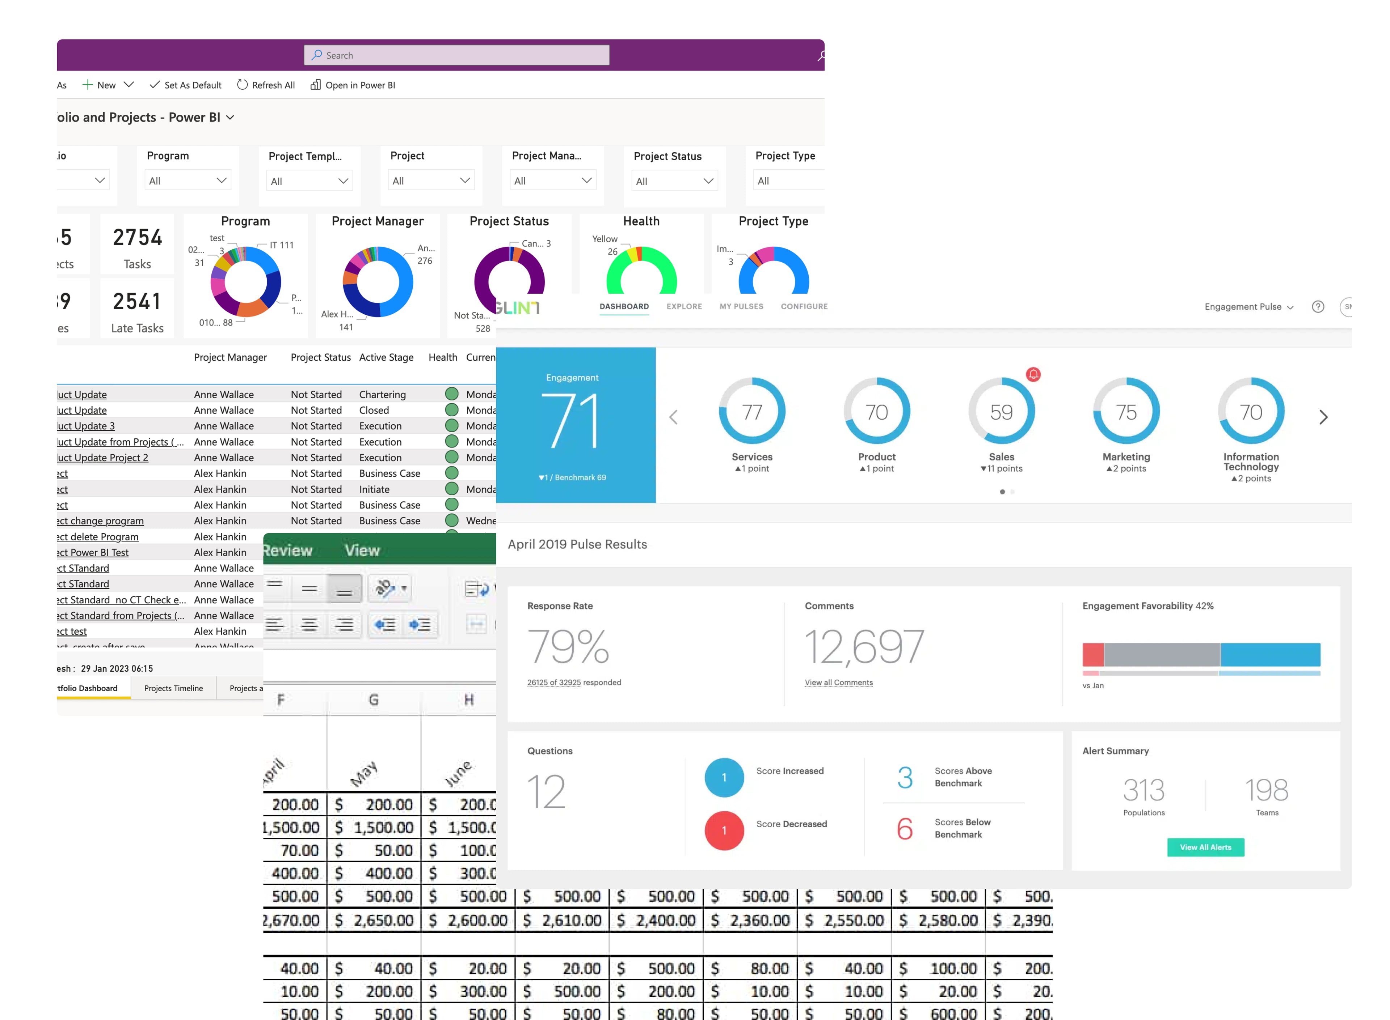Open the Explore tab in Glint
The image size is (1390, 1020).
tap(684, 306)
